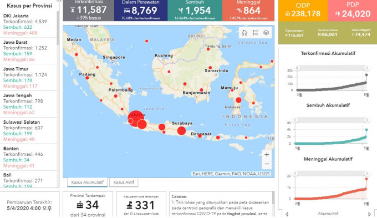The image size is (377, 218).
Task: Click the red Surabaya circle marker
Action: click(x=181, y=131)
